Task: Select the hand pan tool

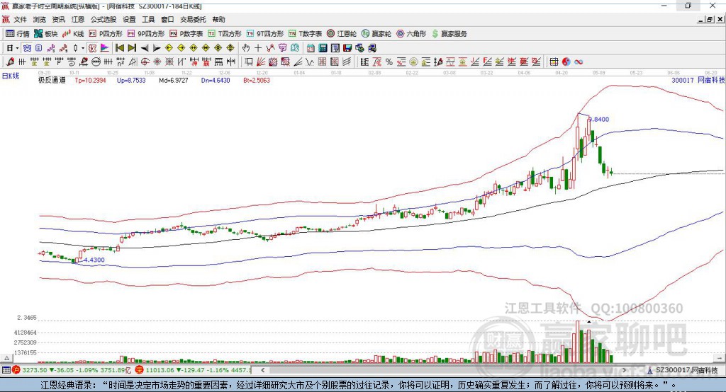Action: (x=246, y=48)
